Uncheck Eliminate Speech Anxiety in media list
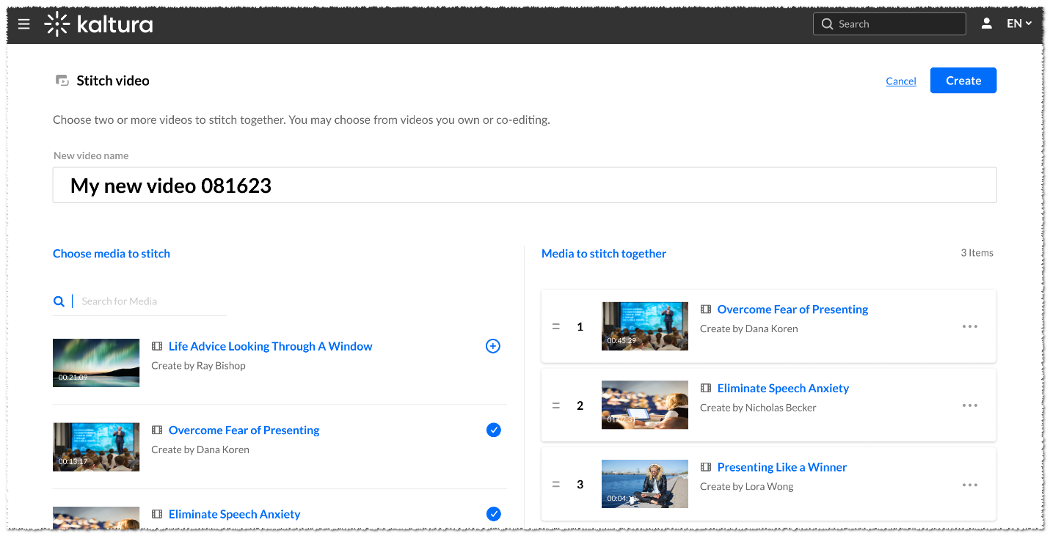Screen dimensions: 1050x536 point(494,514)
